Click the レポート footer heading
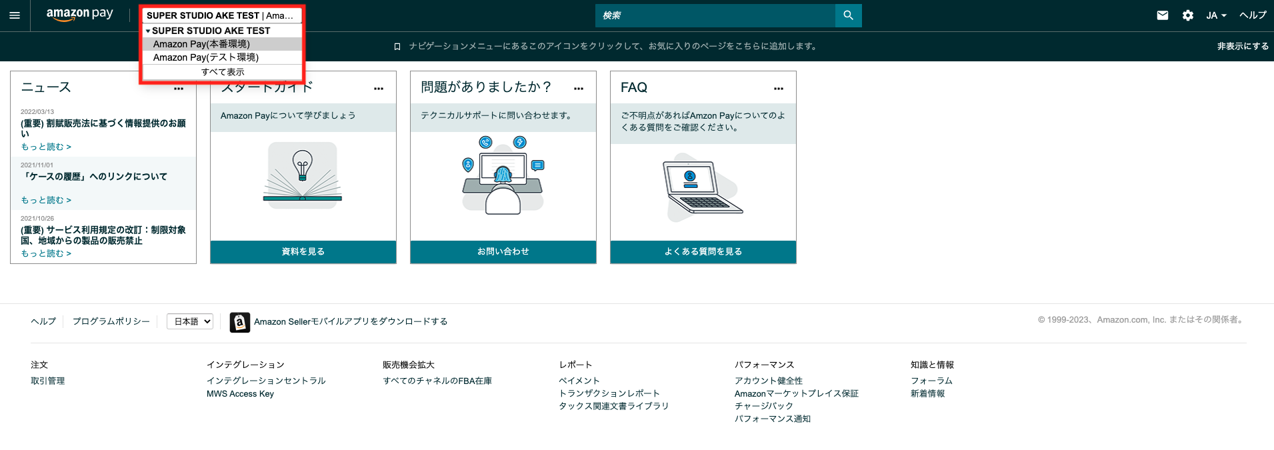This screenshot has height=450, width=1274. (575, 365)
